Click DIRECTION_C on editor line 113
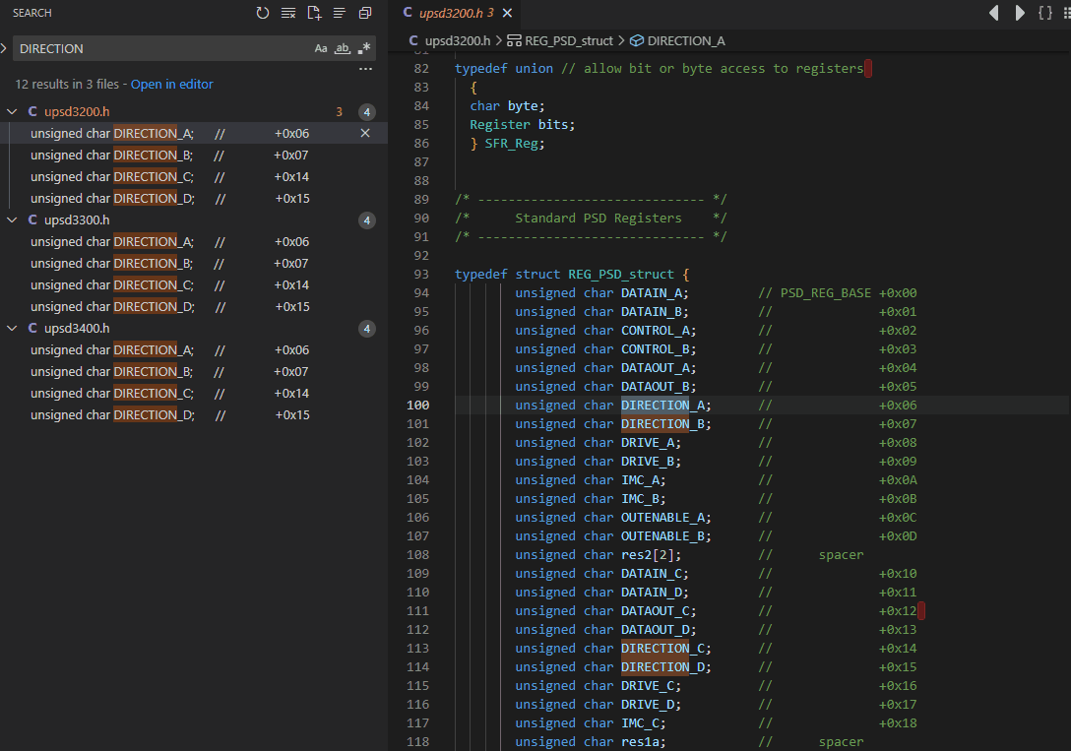The image size is (1071, 751). (662, 649)
